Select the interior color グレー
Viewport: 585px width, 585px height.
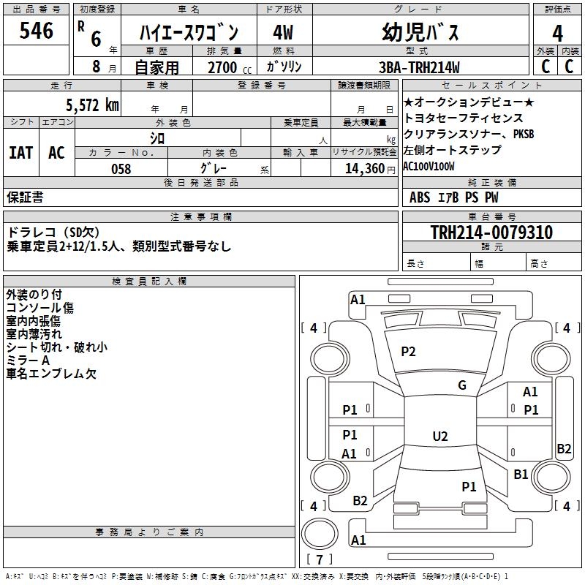click(214, 168)
